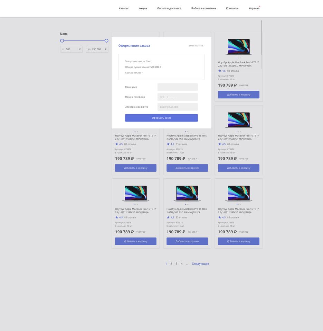Click the star icon in middle-row right card

click(220, 144)
